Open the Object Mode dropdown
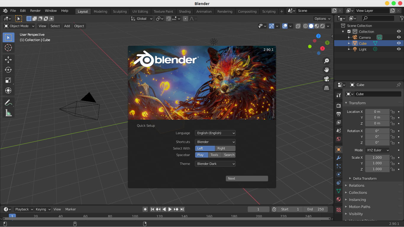Viewport: 404px width, 227px height. [19, 26]
